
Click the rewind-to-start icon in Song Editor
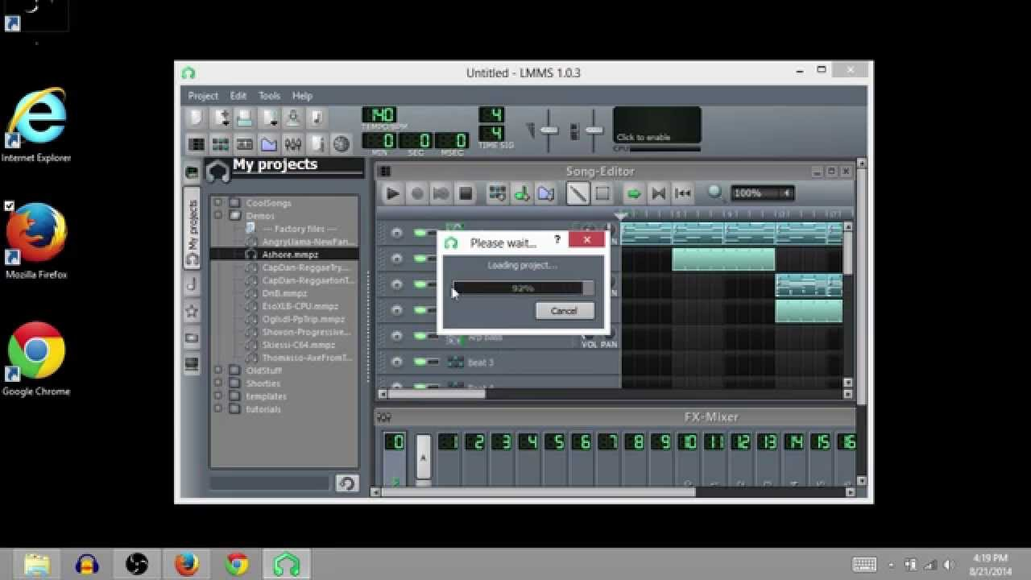(683, 193)
